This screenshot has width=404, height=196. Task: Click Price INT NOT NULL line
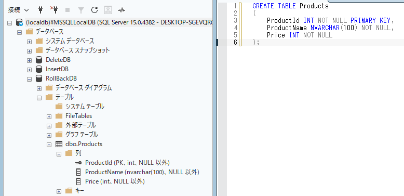point(300,35)
